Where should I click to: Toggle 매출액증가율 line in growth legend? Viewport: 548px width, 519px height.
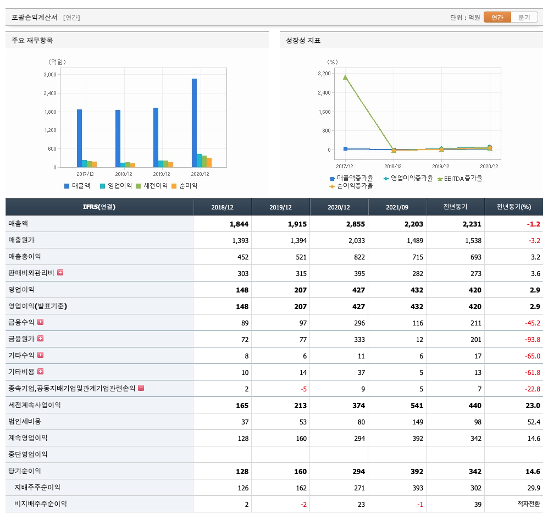coord(351,178)
